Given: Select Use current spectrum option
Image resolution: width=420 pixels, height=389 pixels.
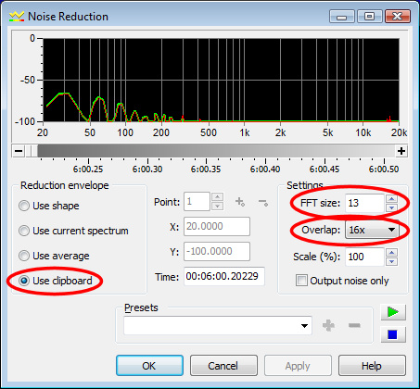Looking at the screenshot, I should point(73,231).
